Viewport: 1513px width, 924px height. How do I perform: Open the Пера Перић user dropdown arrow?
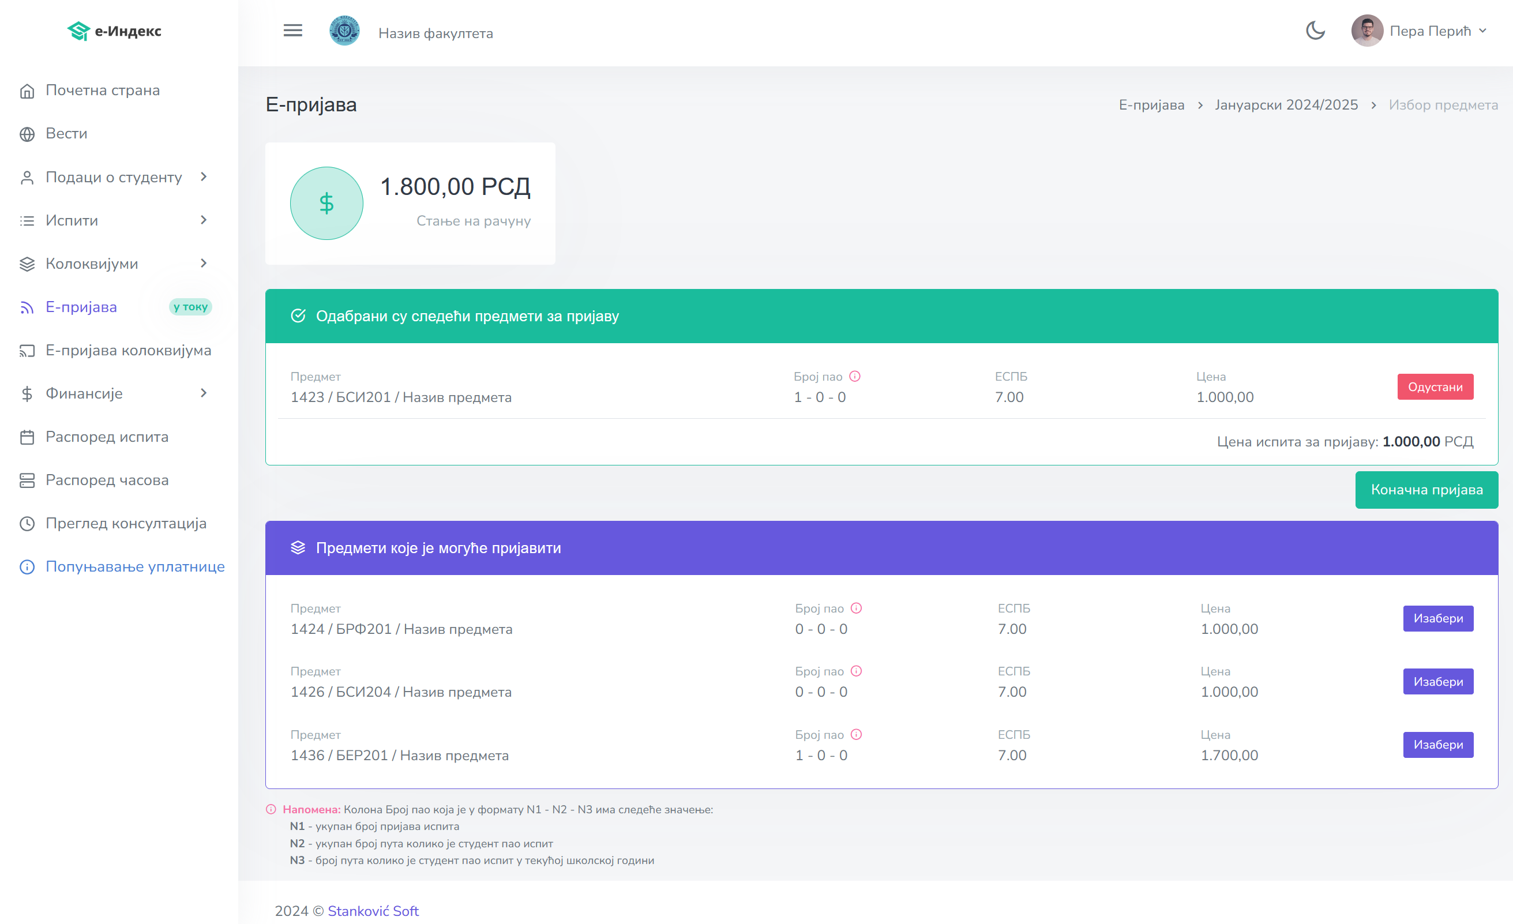(x=1482, y=31)
